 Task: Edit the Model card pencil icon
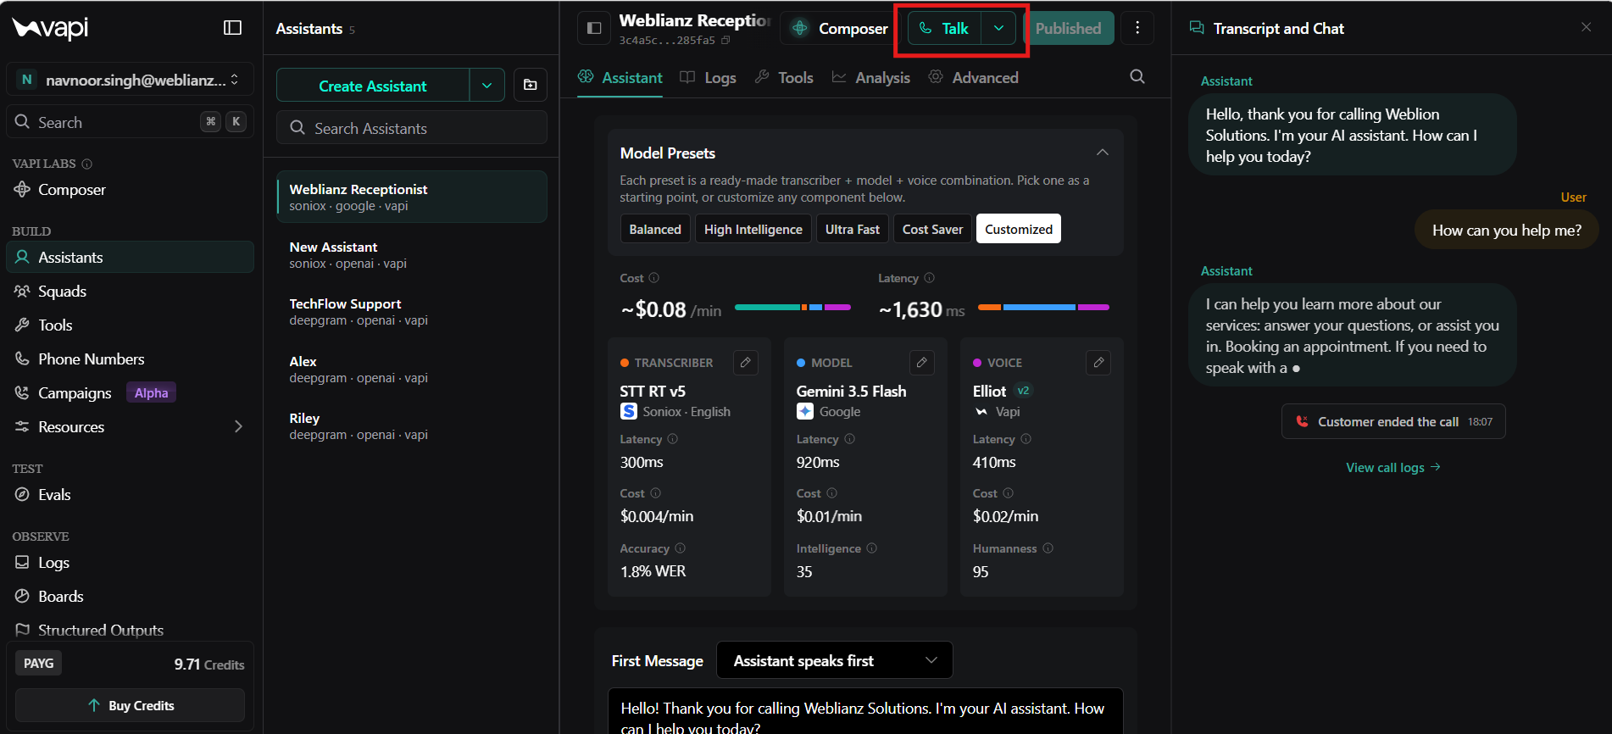(922, 362)
